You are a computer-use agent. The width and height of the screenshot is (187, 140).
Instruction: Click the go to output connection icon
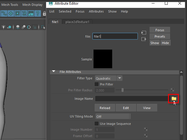coord(143,39)
